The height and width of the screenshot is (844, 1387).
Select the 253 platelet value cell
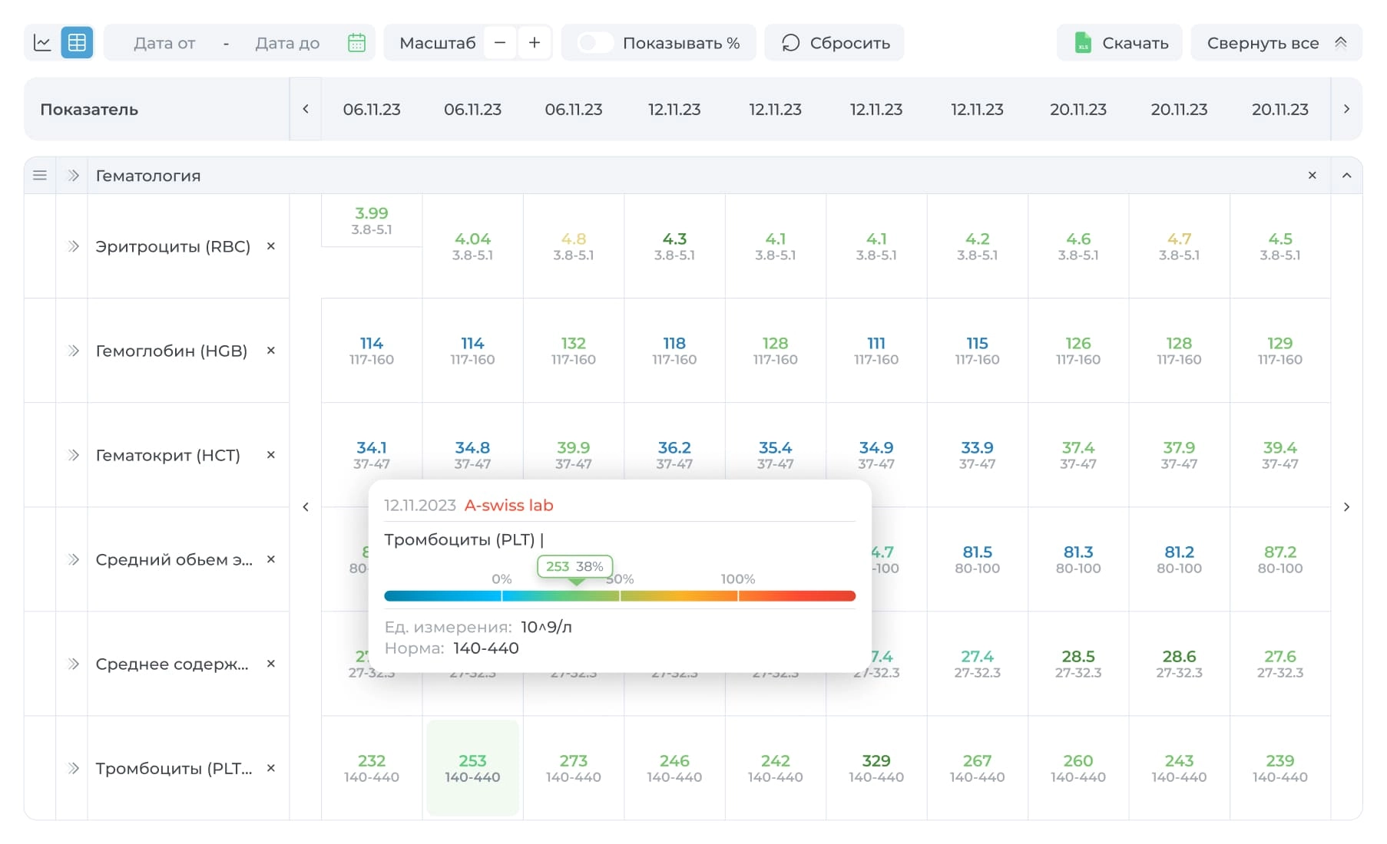(472, 768)
